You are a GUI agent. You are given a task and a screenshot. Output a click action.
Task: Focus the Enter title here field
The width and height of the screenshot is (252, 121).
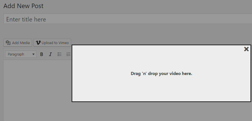tap(128, 19)
